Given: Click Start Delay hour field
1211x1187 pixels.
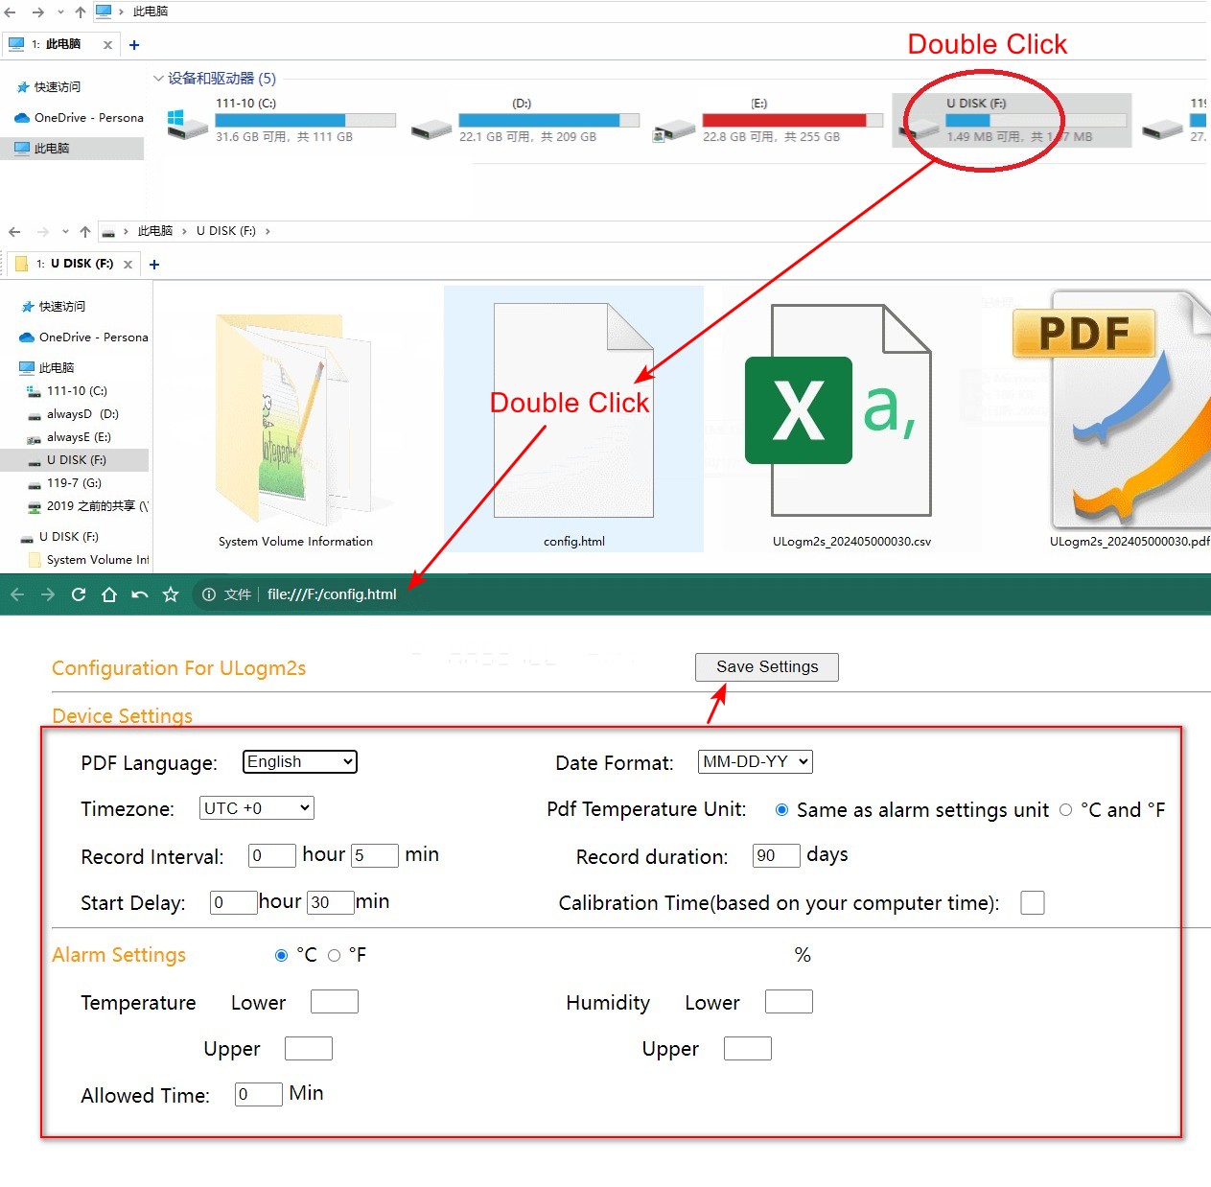Looking at the screenshot, I should 234,902.
